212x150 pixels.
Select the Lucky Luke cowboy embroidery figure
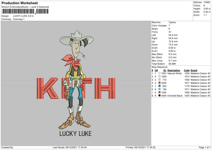click(x=76, y=80)
